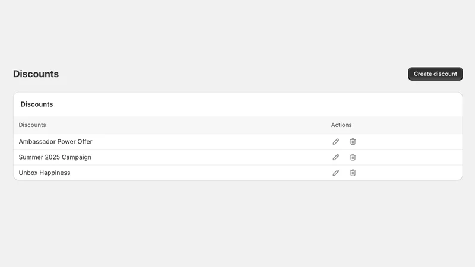475x267 pixels.
Task: Delete the Ambassador Power Offer discount
Action: pyautogui.click(x=353, y=142)
